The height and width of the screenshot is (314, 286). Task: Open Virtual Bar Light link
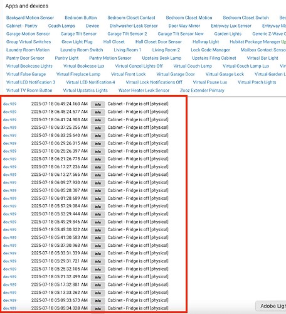pos(262,58)
